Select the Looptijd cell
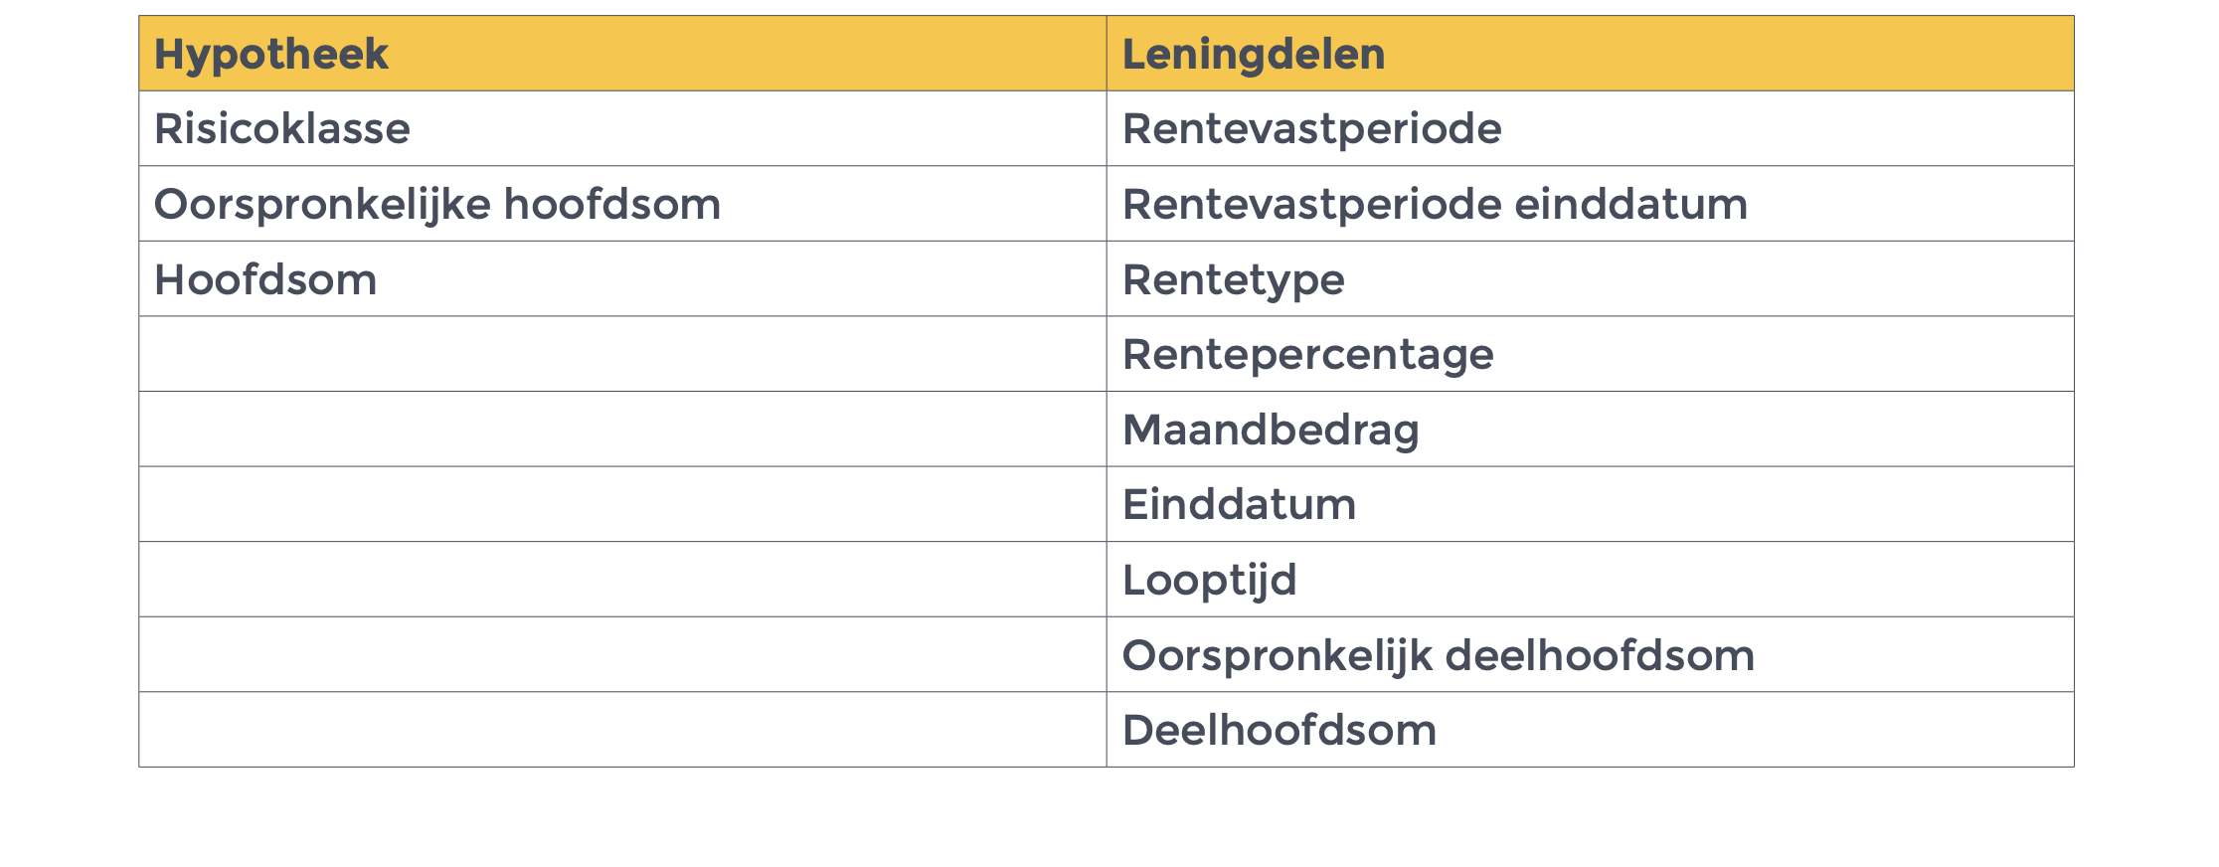This screenshot has height=867, width=2219. [1590, 580]
